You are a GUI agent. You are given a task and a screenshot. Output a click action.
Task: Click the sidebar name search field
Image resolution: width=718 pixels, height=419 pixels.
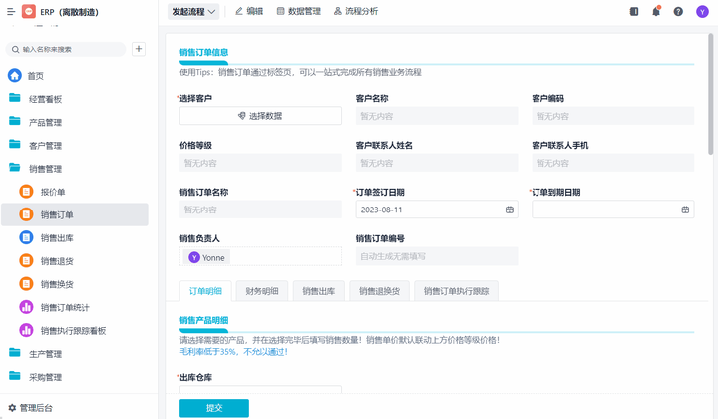pos(68,49)
